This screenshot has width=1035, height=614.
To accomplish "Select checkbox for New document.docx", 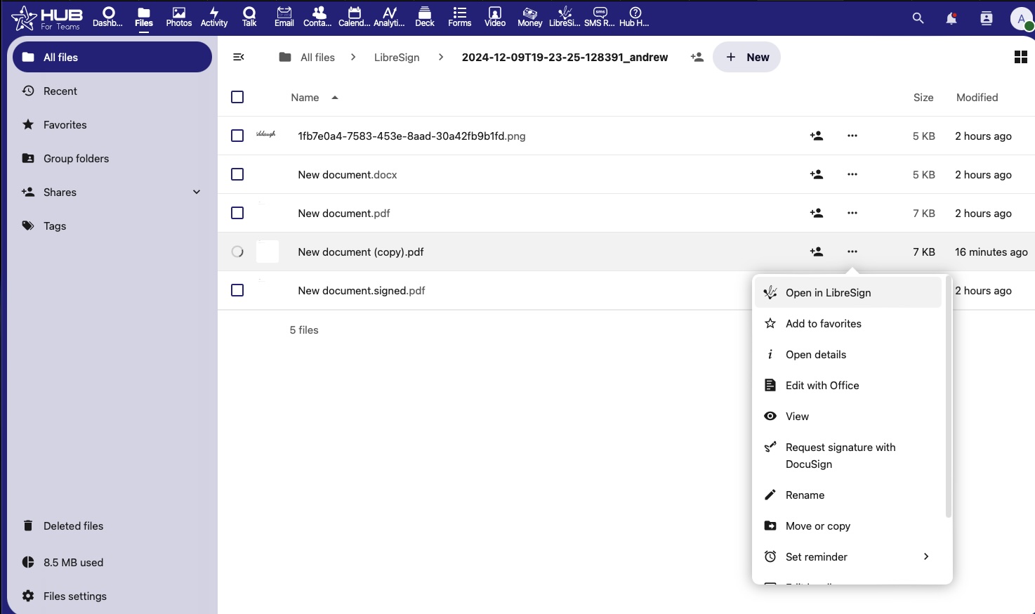I will point(237,174).
